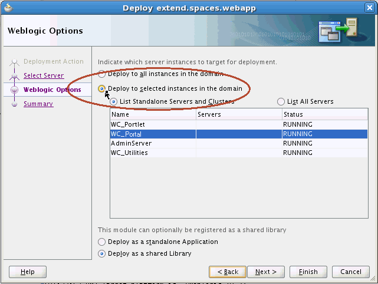The image size is (378, 284).
Task: Open the Select Server wizard step
Action: (x=44, y=75)
